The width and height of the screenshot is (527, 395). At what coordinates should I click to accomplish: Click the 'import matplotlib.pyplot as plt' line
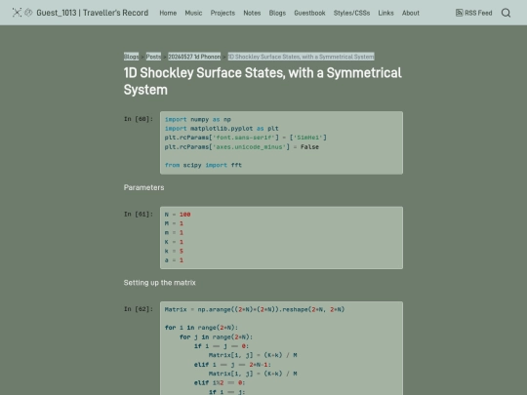coord(222,129)
